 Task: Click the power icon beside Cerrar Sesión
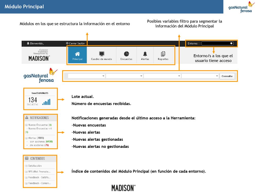tap(67, 43)
